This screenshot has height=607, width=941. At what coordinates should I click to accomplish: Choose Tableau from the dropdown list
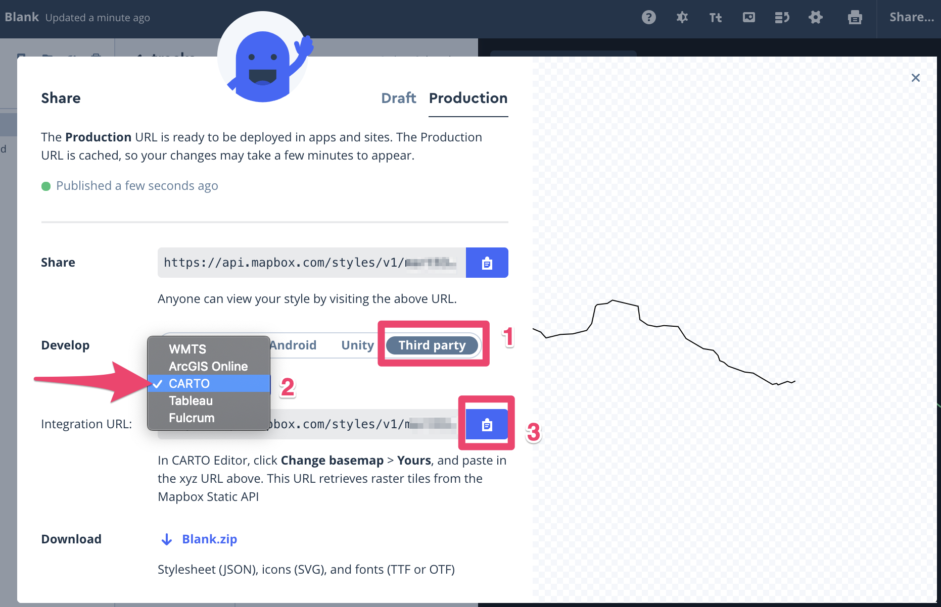(x=208, y=400)
